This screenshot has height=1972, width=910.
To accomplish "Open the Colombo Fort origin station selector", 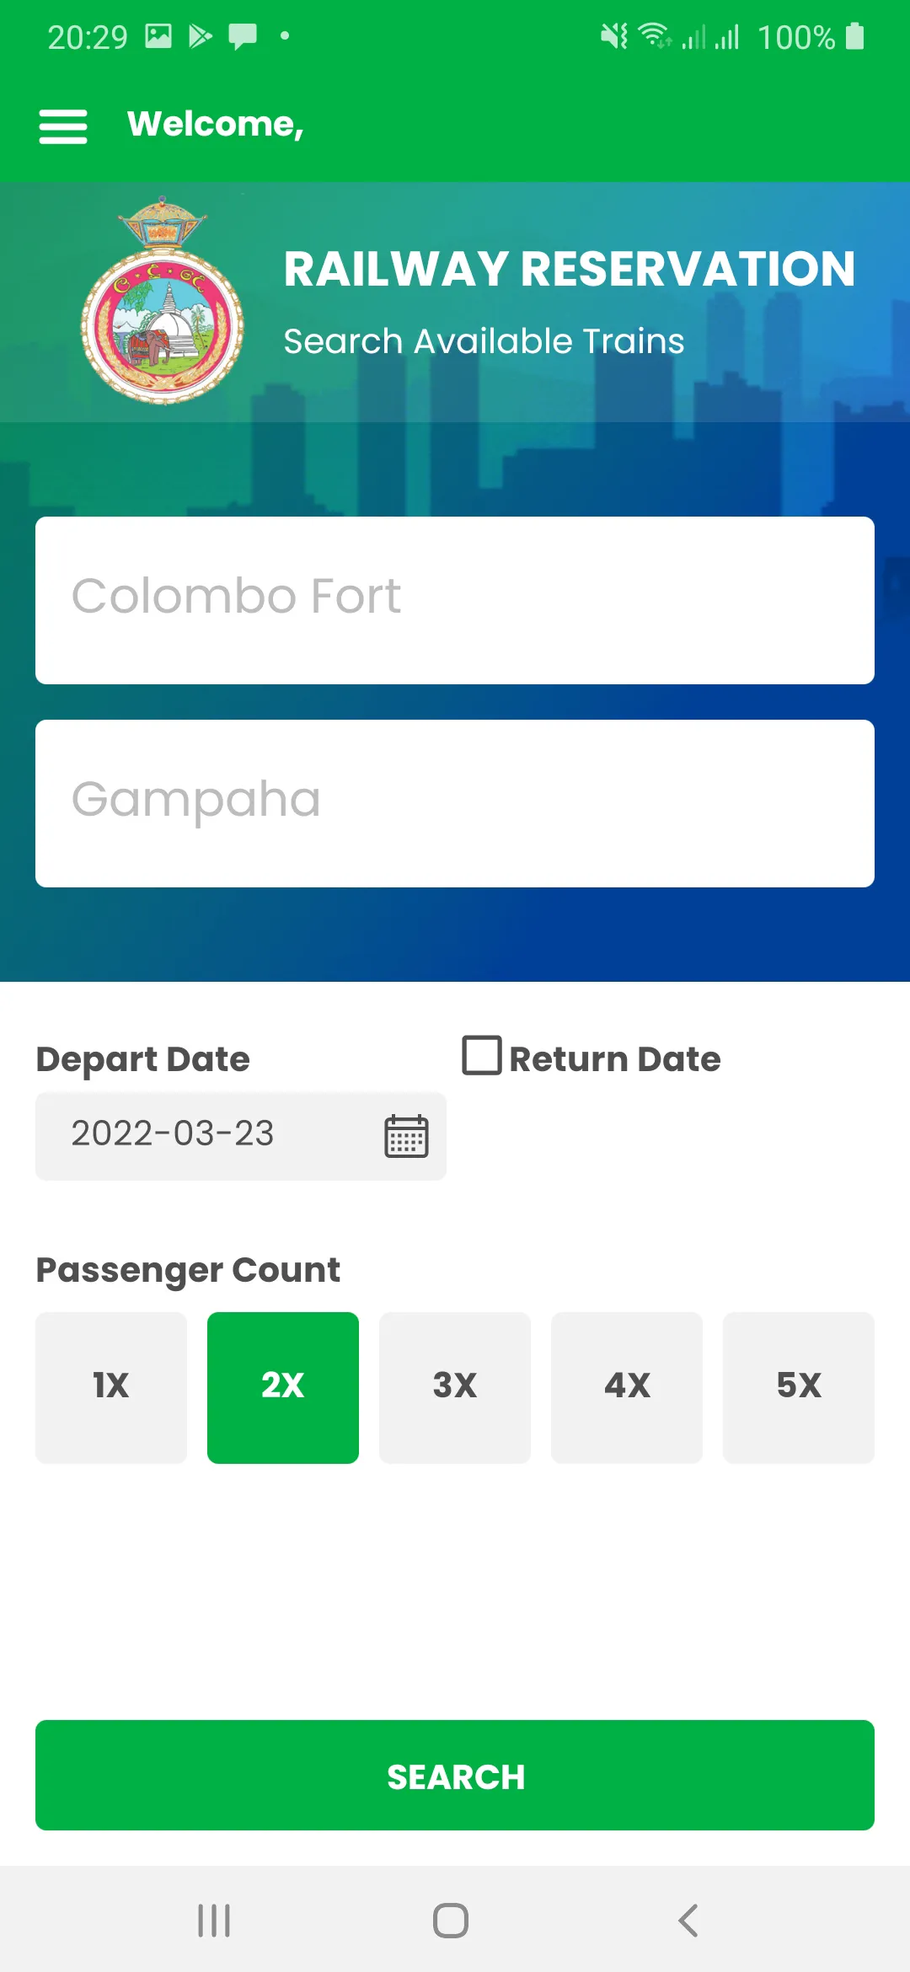I will click(x=455, y=600).
